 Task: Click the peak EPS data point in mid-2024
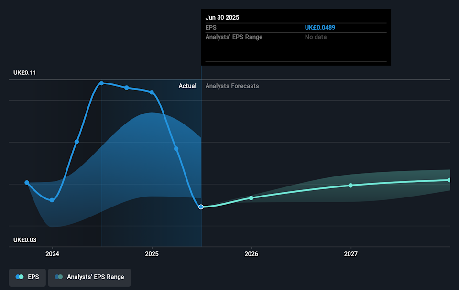tap(102, 83)
